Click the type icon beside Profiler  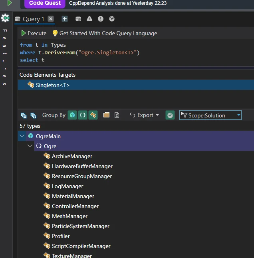[x=47, y=236]
